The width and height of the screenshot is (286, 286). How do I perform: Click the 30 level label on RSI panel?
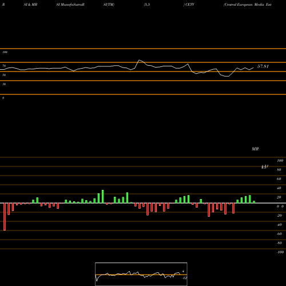[4, 84]
